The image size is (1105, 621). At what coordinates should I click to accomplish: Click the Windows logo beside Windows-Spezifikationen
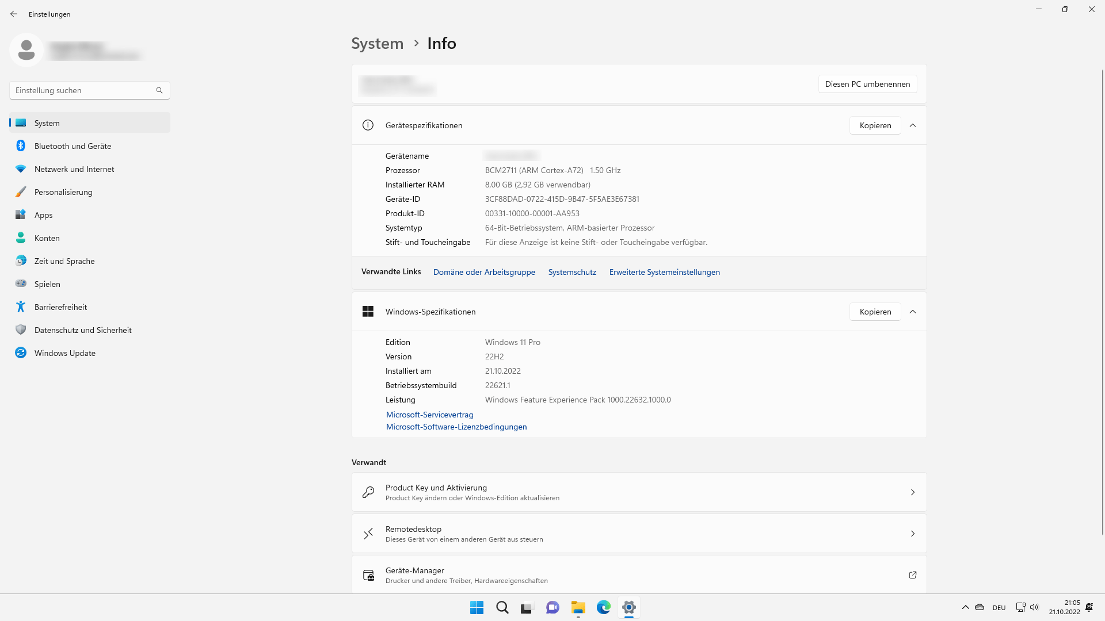(x=368, y=312)
